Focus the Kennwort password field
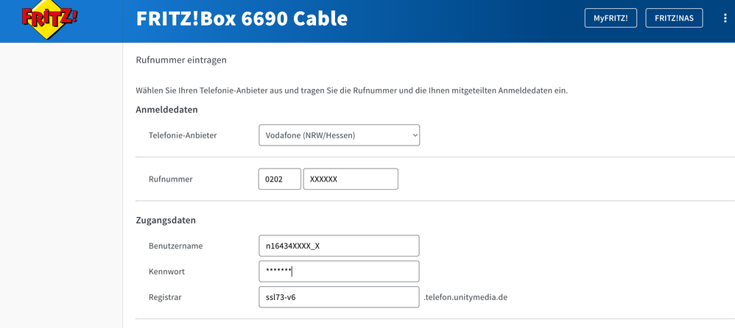735x328 pixels. [x=339, y=271]
